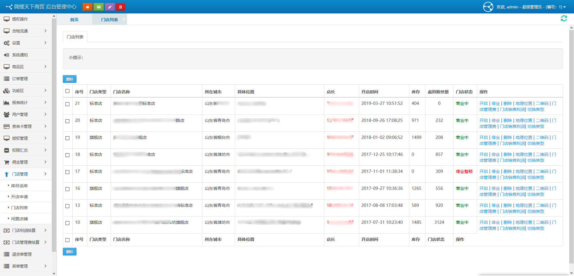
Task: Click the purple pencil edit icon
Action: click(110, 7)
